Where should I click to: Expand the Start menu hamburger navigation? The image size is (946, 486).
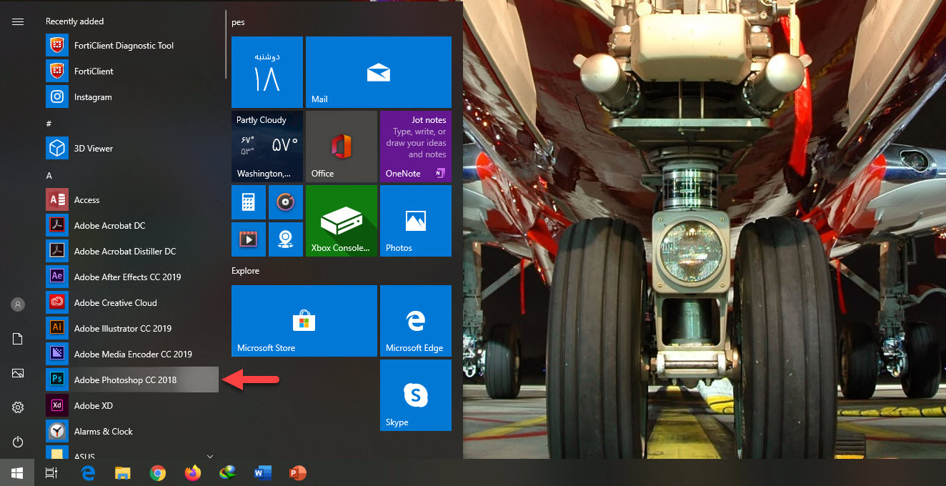coord(18,21)
